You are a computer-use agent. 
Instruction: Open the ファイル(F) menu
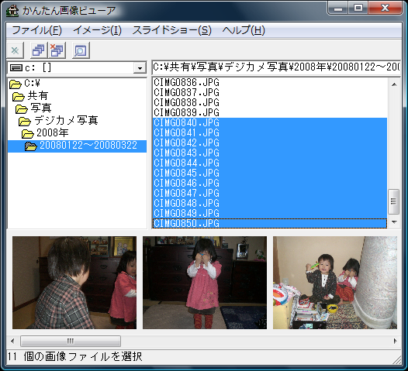coord(36,30)
